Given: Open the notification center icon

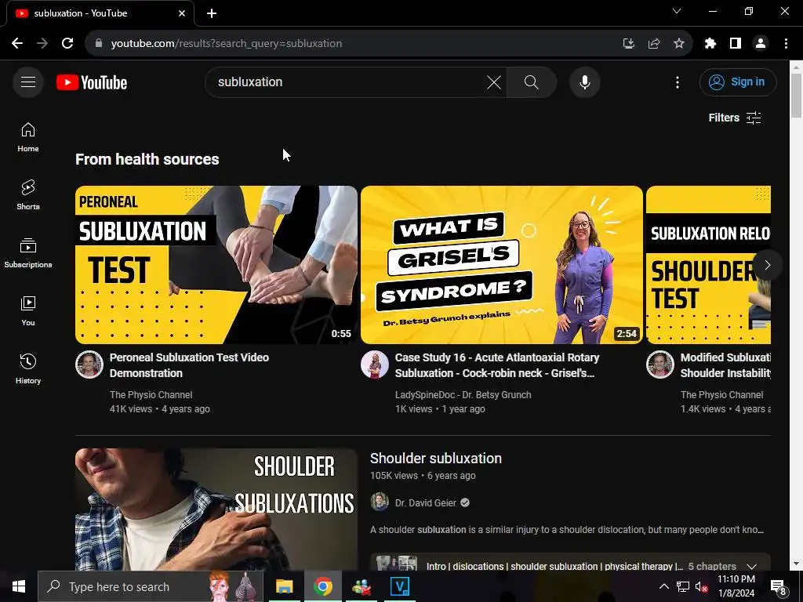Looking at the screenshot, I should pos(779,586).
